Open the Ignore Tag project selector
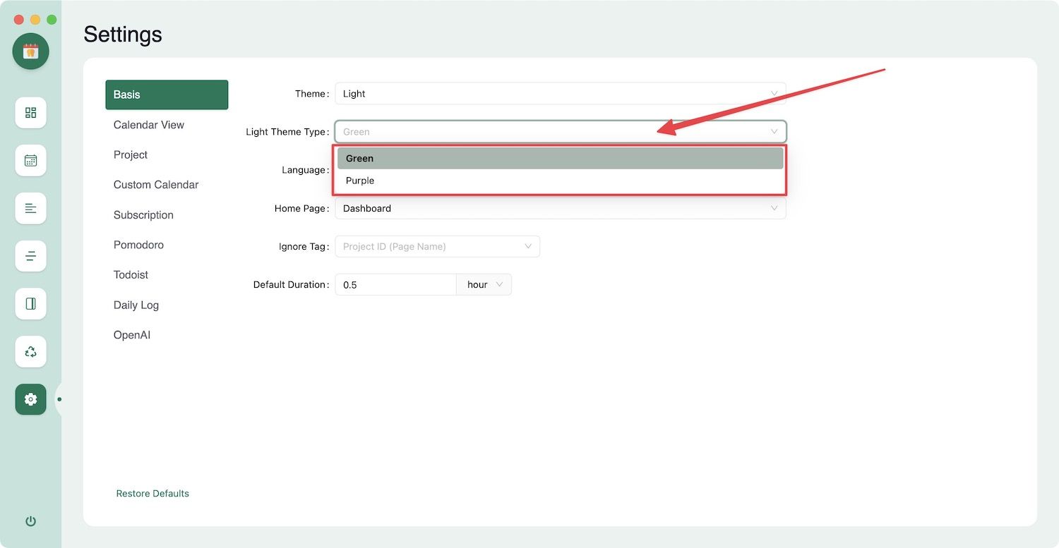This screenshot has height=548, width=1059. (x=437, y=247)
